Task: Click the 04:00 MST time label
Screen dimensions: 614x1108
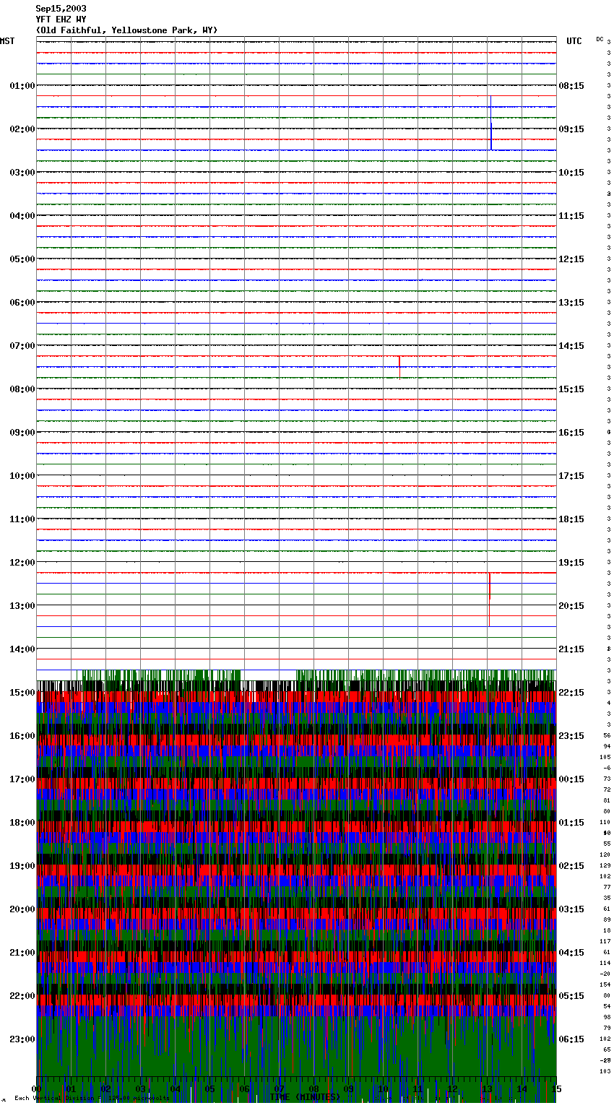Action: click(22, 216)
